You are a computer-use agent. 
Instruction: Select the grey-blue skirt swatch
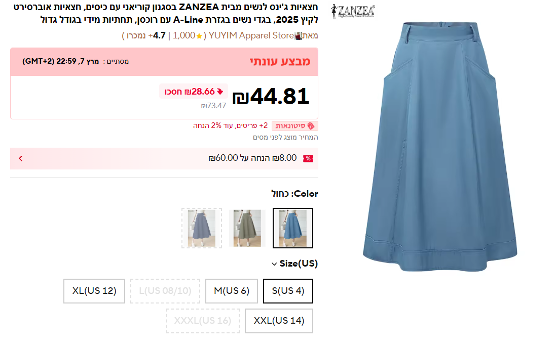pyautogui.click(x=201, y=228)
